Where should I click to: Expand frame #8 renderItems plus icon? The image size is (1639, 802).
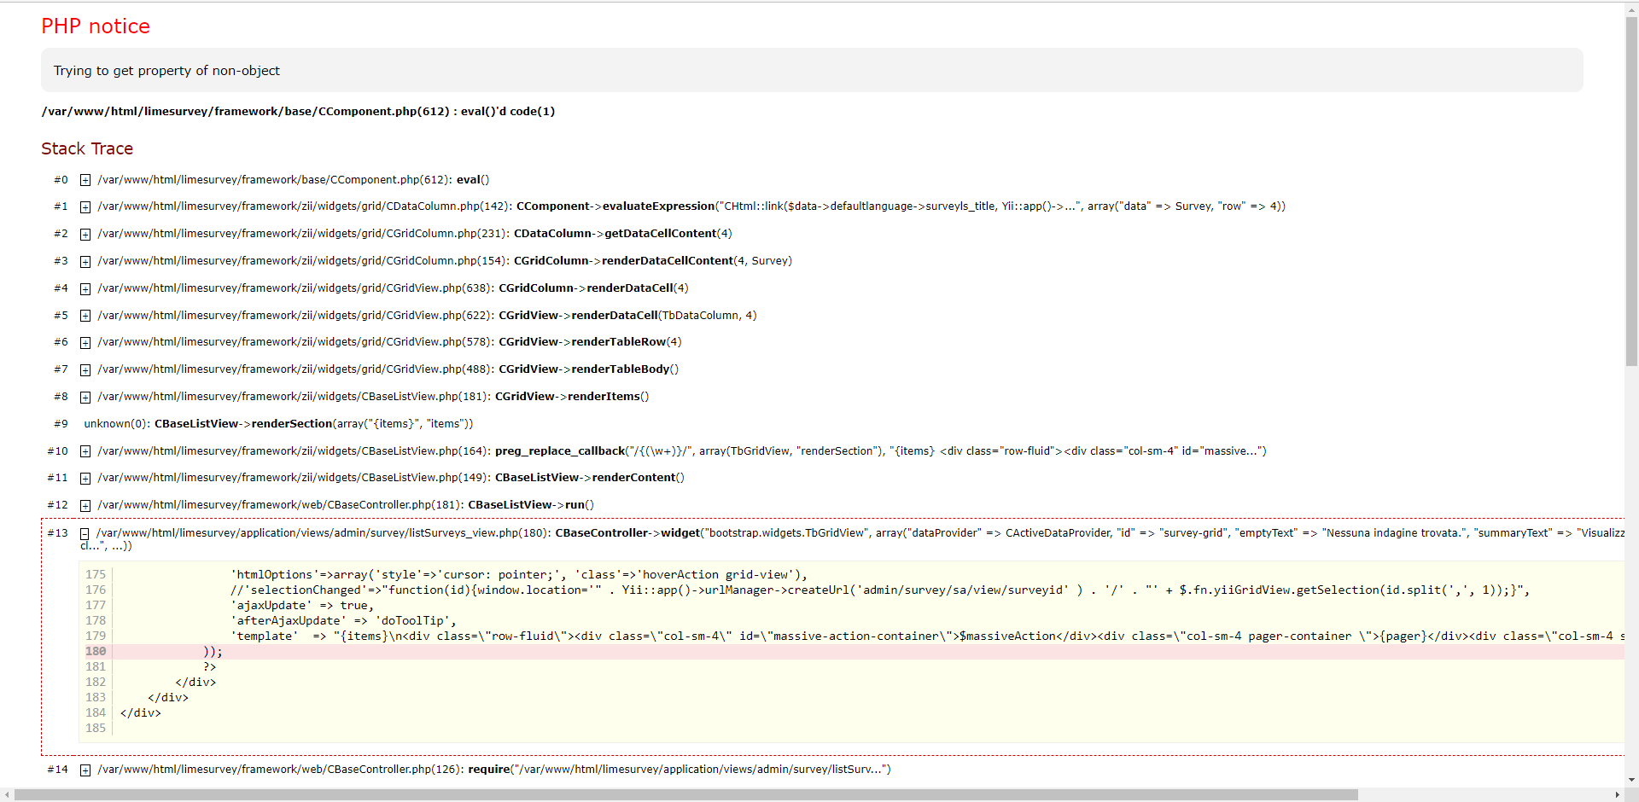[85, 398]
